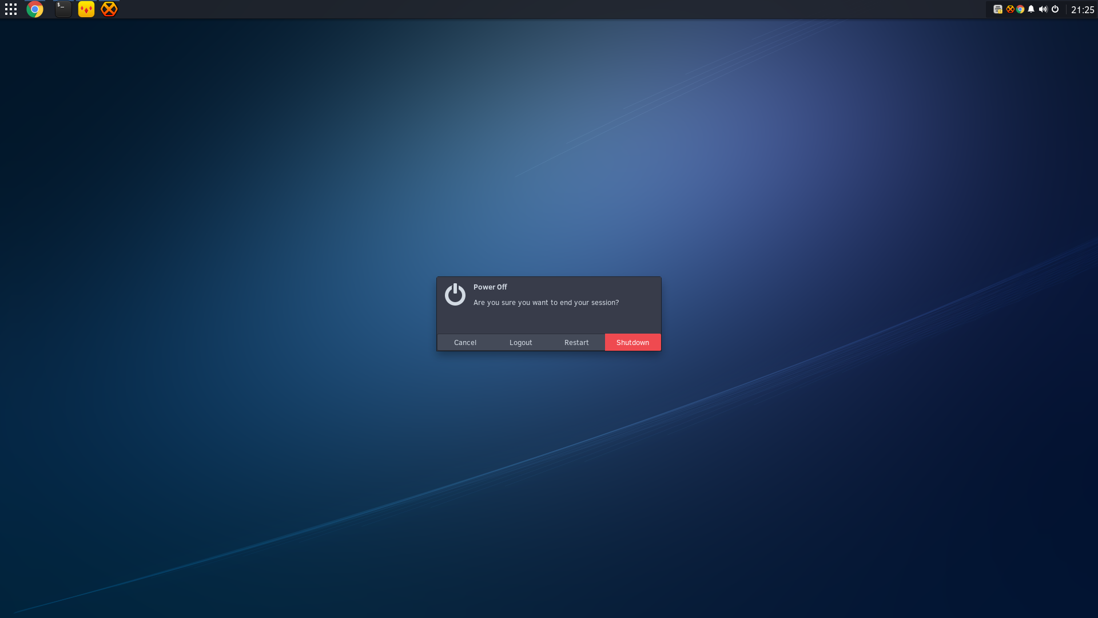Open notifications bell in tray
1098x618 pixels.
click(x=1031, y=9)
